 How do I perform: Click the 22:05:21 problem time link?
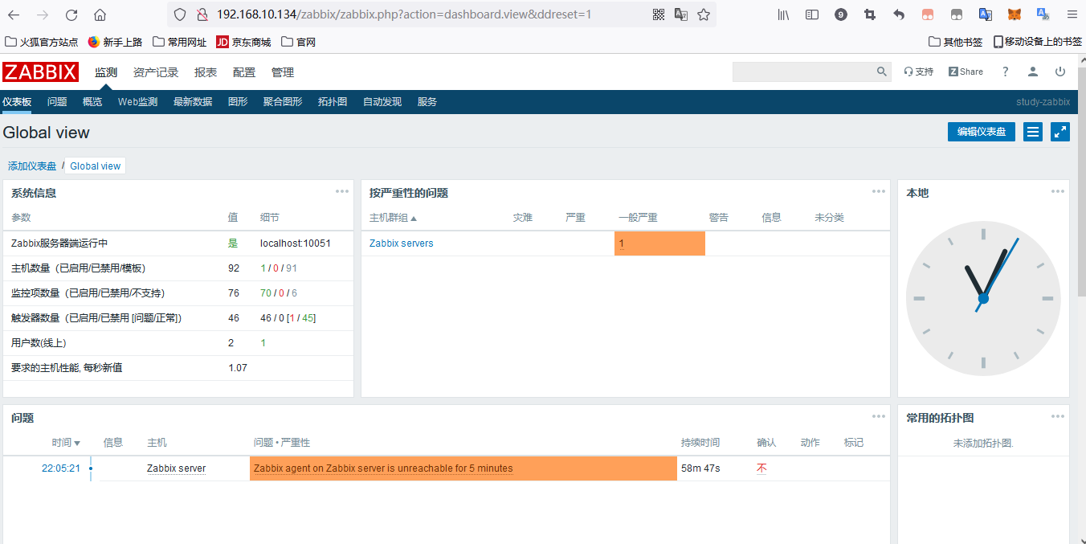61,468
